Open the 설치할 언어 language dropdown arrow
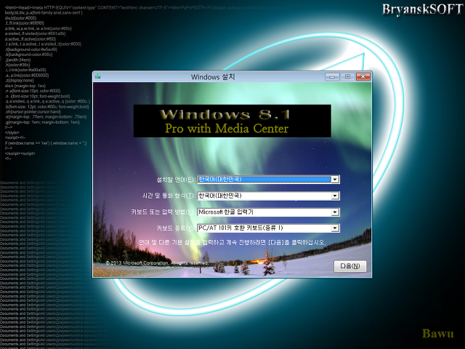Image resolution: width=465 pixels, height=349 pixels. click(335, 180)
